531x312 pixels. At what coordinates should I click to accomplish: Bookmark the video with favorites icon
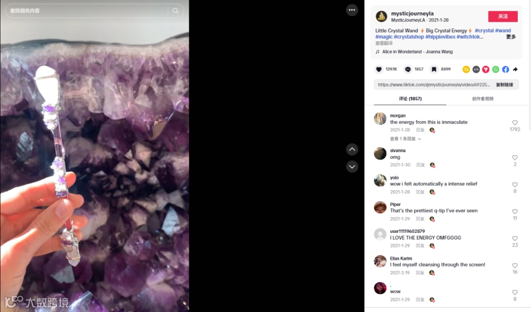click(434, 69)
